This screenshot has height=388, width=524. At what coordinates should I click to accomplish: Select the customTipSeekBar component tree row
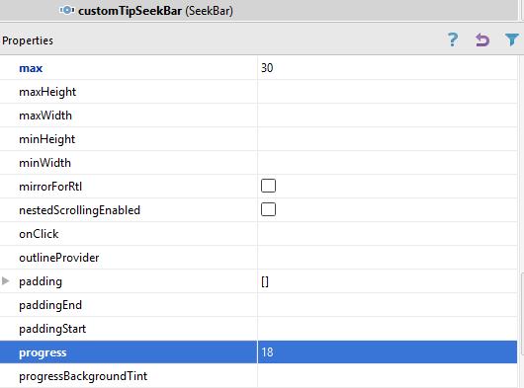(259, 11)
